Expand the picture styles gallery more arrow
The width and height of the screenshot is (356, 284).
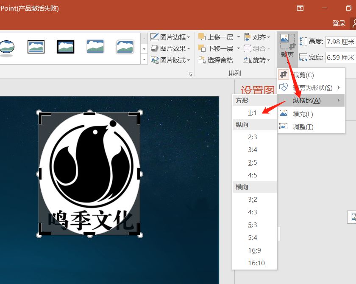click(x=144, y=59)
